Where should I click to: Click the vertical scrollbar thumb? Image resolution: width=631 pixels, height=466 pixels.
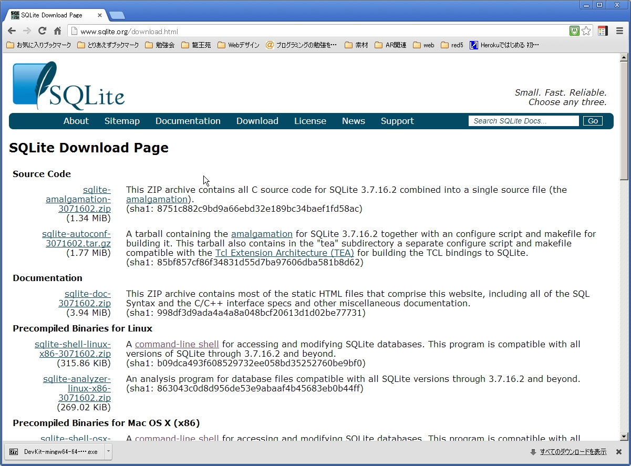coord(624,121)
